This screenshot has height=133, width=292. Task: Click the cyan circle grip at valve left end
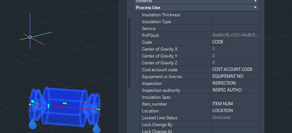click(32, 102)
